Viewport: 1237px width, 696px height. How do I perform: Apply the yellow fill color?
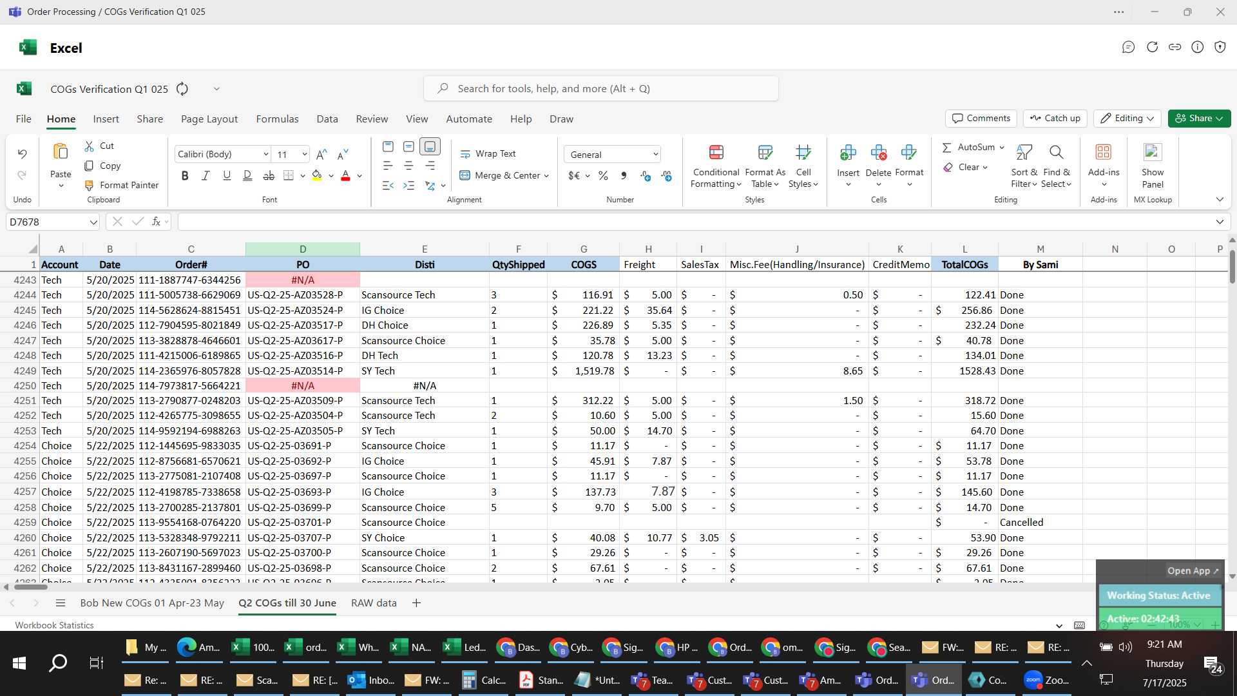(x=316, y=175)
